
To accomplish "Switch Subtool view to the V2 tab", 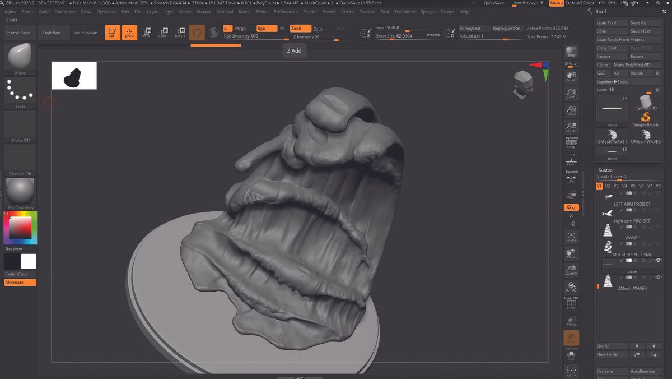I will (607, 185).
